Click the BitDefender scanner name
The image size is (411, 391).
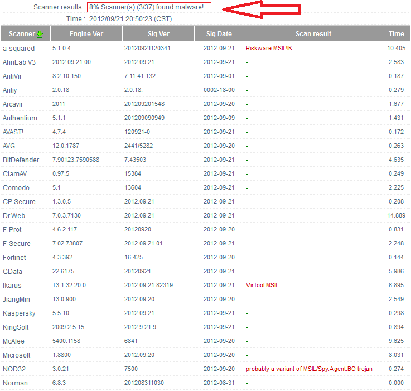click(21, 160)
